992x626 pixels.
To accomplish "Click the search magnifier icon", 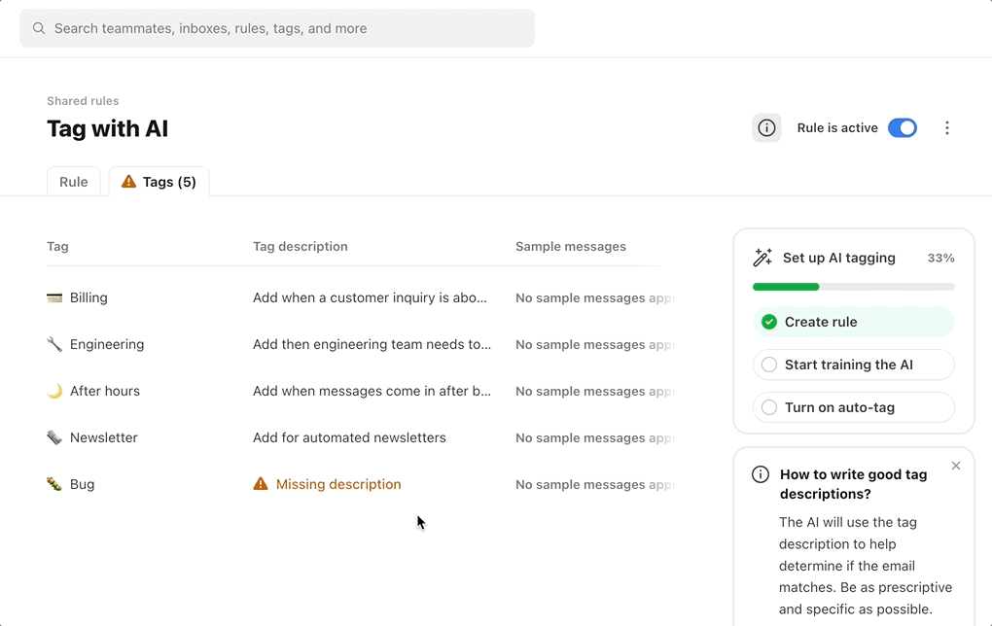I will [38, 28].
